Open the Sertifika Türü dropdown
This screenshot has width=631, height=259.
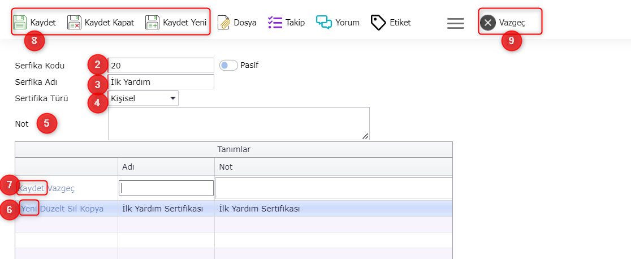143,98
